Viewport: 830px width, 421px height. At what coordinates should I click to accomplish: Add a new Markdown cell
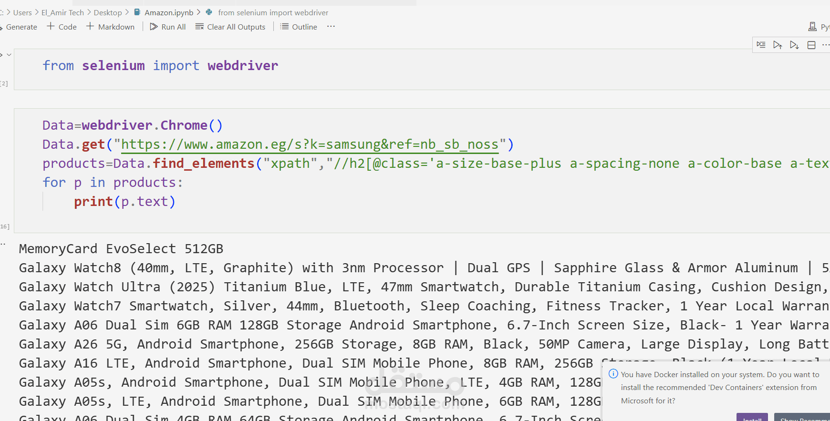(x=110, y=27)
